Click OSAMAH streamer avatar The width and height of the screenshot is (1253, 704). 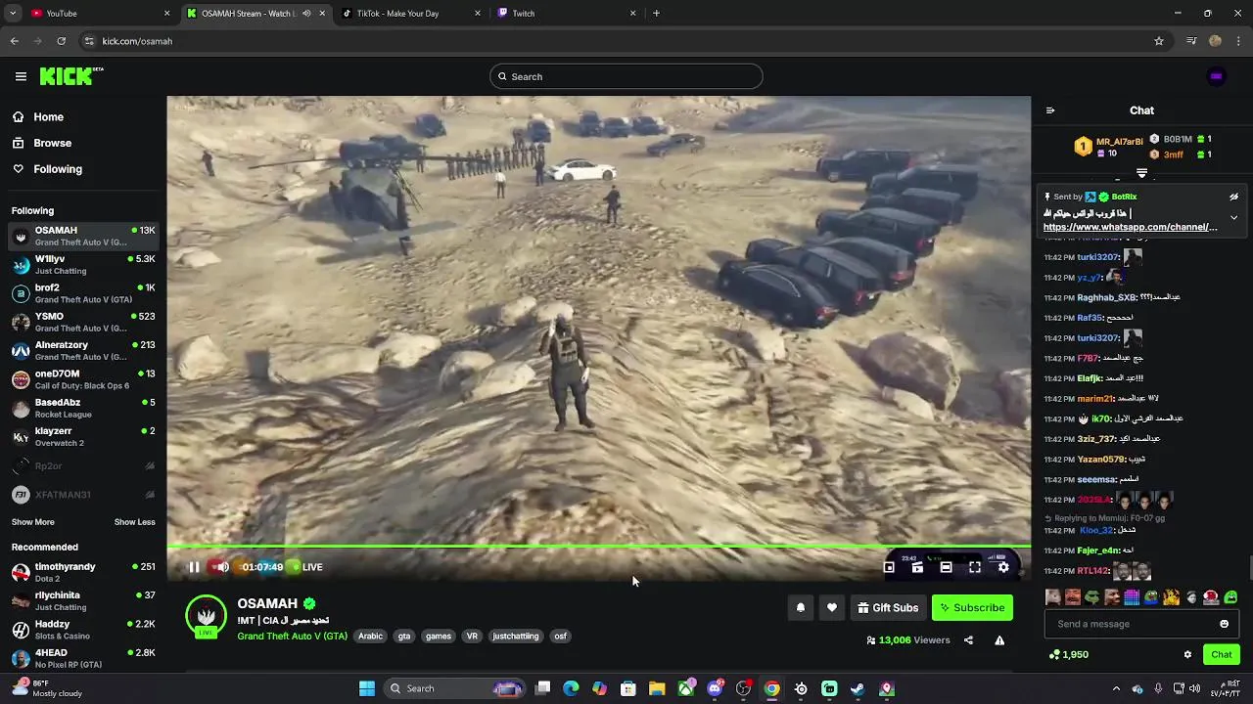[207, 616]
